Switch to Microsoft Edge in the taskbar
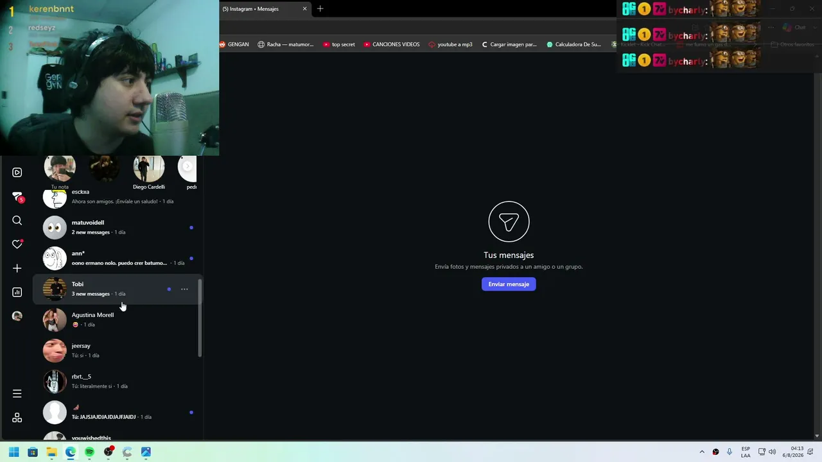Screen dimensions: 822x462 point(71,452)
